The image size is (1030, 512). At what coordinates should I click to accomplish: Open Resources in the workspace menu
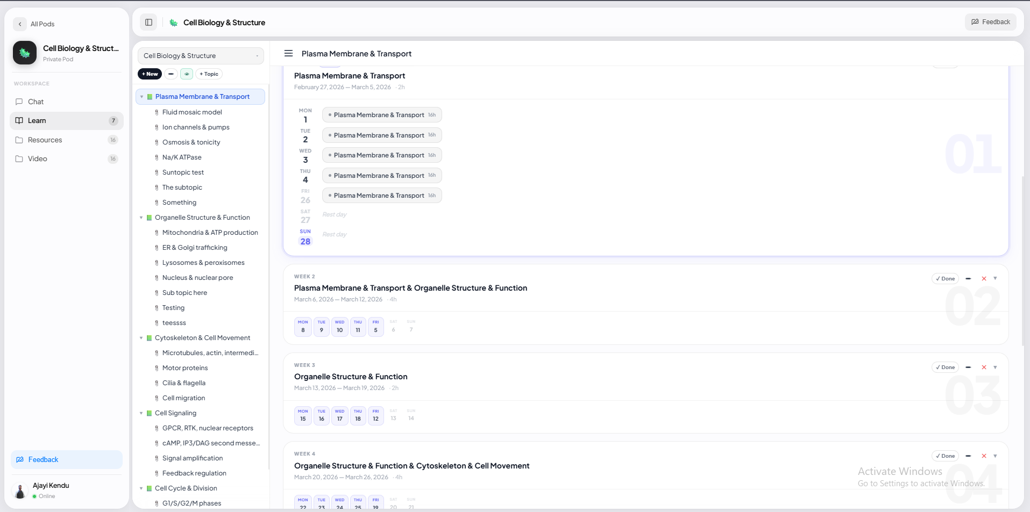[45, 140]
